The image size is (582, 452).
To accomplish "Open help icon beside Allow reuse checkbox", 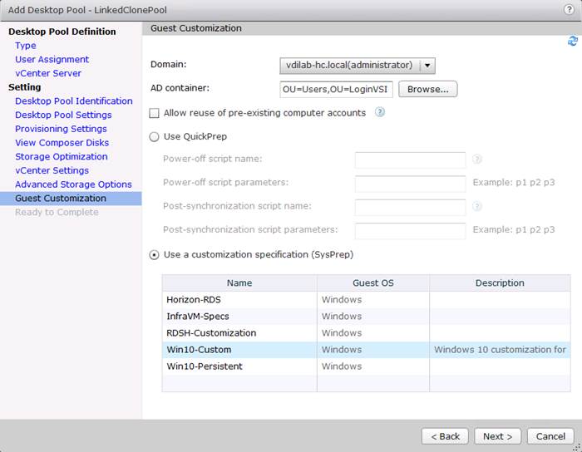I will pos(379,112).
